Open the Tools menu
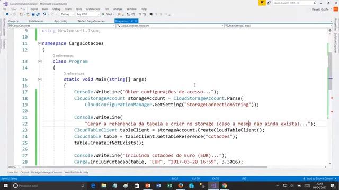This screenshot has width=339, height=190. click(x=79, y=9)
